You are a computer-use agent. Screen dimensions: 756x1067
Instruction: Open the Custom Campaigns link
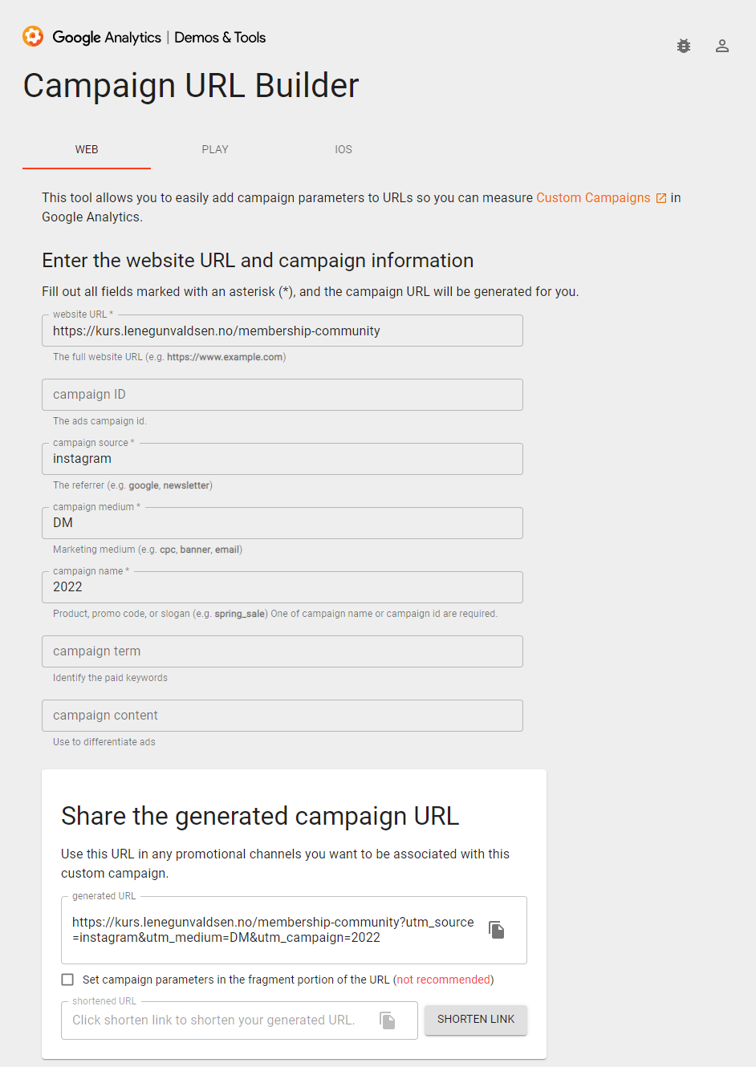[x=593, y=197]
